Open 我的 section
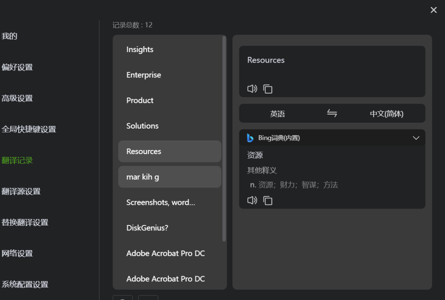Viewport: 445px width, 300px height. coord(9,36)
